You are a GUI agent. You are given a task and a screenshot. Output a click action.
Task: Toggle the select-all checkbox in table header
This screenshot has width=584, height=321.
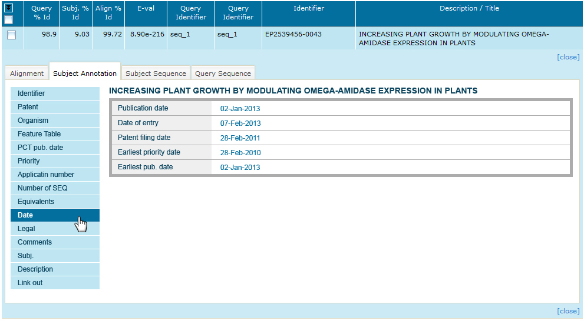[9, 19]
